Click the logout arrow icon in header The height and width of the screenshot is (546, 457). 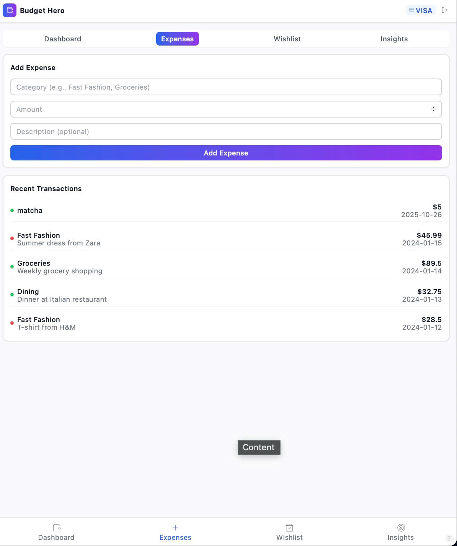[445, 10]
